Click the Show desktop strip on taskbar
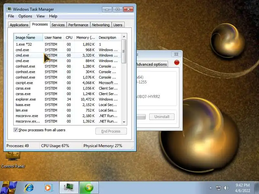 click(x=257, y=188)
